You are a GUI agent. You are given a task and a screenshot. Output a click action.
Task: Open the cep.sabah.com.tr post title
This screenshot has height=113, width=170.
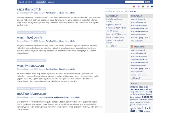(x=29, y=9)
